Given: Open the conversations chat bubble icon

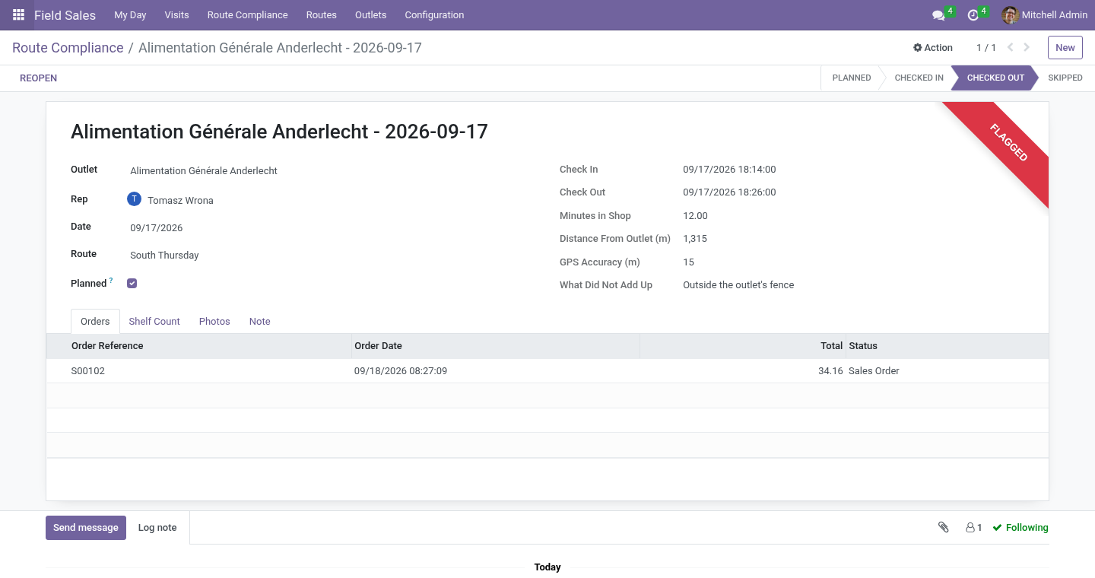Looking at the screenshot, I should point(938,15).
